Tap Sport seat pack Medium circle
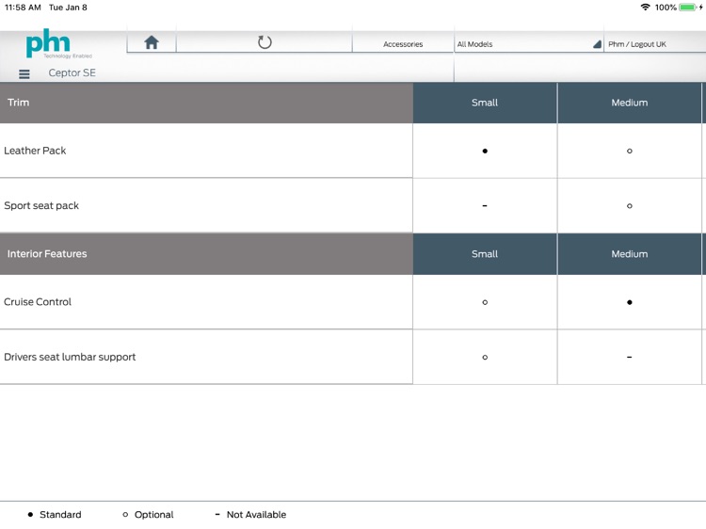Viewport: 706px width, 529px height. tap(630, 206)
